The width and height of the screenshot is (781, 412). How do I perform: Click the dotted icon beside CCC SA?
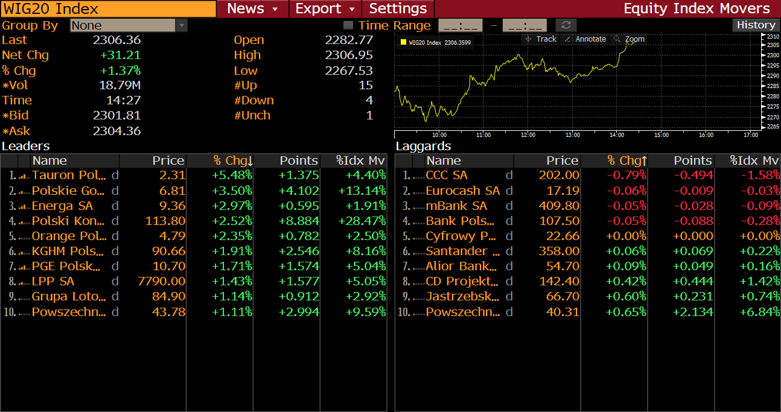418,176
